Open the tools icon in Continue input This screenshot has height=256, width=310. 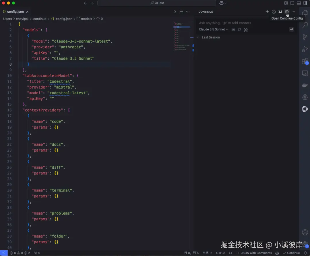click(x=246, y=30)
